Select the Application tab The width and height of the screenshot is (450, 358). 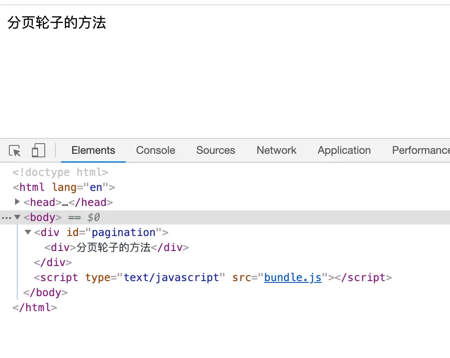(344, 150)
